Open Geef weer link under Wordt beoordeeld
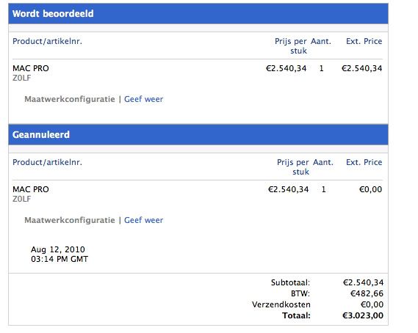 (143, 99)
